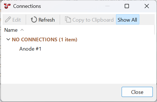This screenshot has width=157, height=102.
Task: Close the dialog with the Close button
Action: point(137,92)
